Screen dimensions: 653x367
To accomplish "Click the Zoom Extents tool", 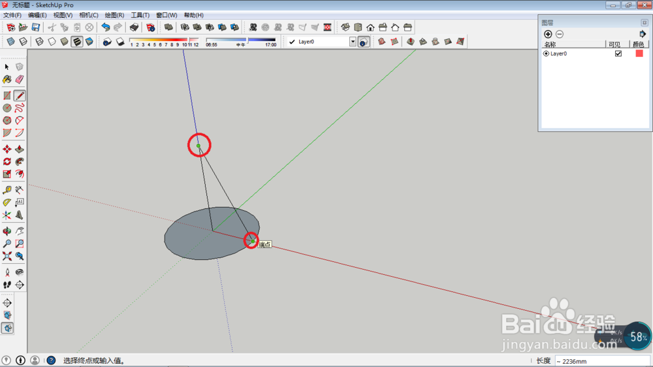I will 7,256.
